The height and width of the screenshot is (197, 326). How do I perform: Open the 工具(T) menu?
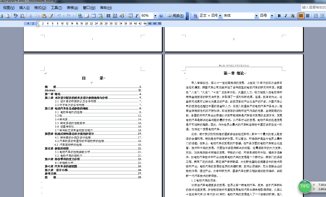[56, 8]
